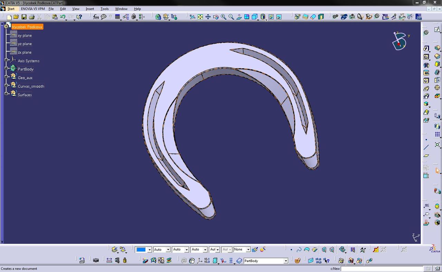Viewport: 442px width, 272px height.
Task: Click the 3D compass in viewport
Action: (400, 40)
